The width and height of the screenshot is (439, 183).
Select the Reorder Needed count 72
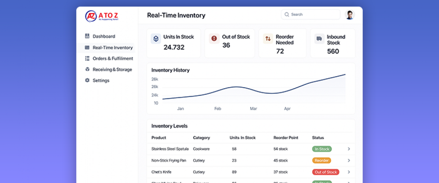280,51
